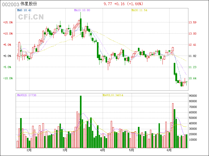Toggle the MA10:10.80 moving average label

click(82, 10)
